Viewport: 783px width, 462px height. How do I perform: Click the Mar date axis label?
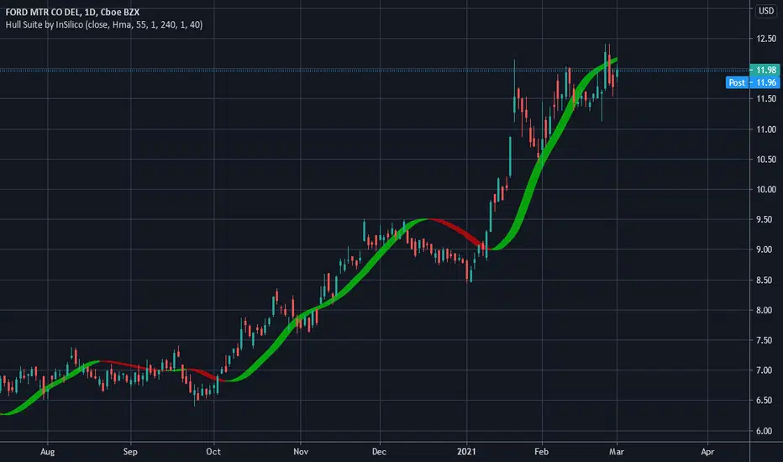(617, 452)
